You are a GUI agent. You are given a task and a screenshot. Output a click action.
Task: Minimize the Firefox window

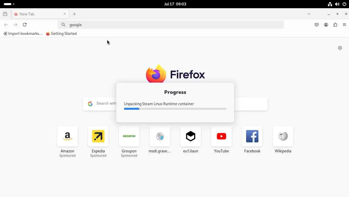click(x=329, y=14)
